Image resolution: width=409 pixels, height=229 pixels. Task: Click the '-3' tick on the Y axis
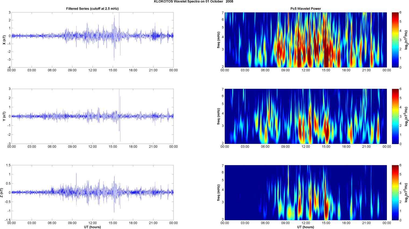tap(9, 144)
